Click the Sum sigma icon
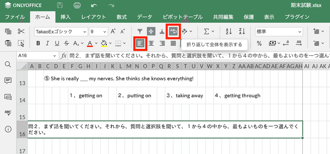Viewport: 330px width, 154px height. [207, 32]
